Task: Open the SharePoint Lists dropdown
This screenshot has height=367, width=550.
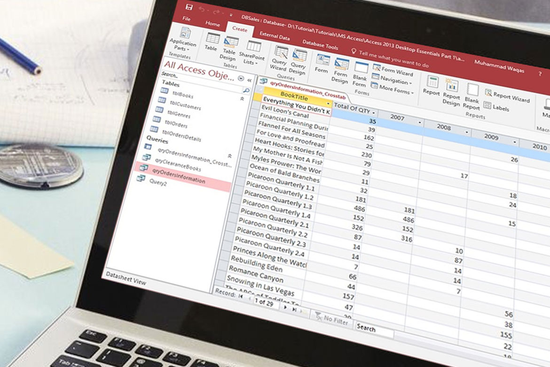Action: (x=251, y=52)
